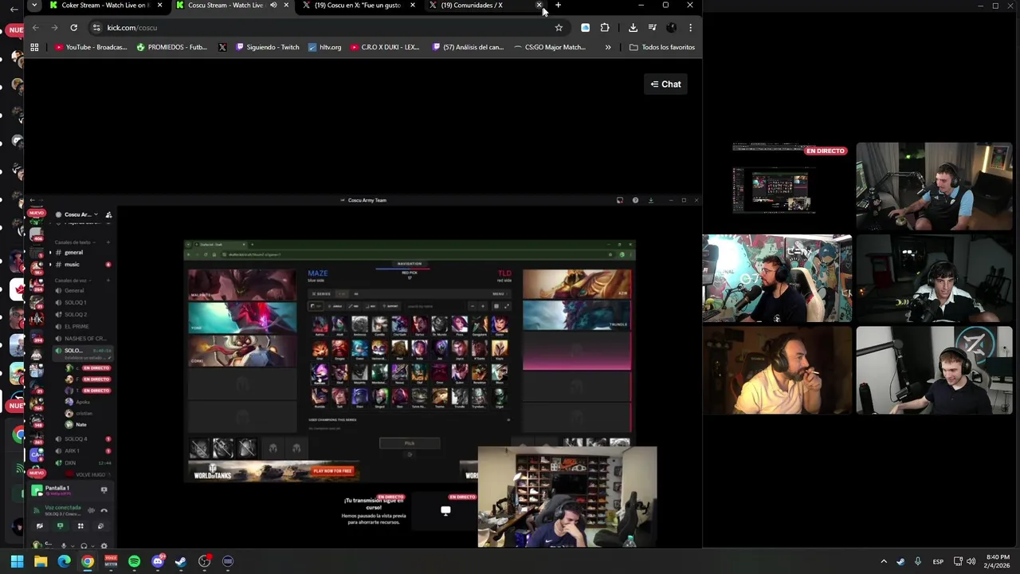Open Discord from the taskbar
The height and width of the screenshot is (574, 1020).
click(158, 562)
